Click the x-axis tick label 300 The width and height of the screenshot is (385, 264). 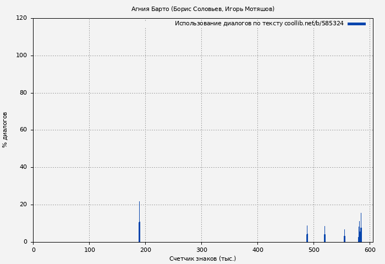pyautogui.click(x=201, y=250)
